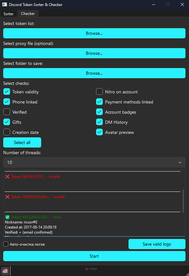Click red X icon beside OTM5ODYyMz token
This screenshot has height=276, width=189.
(x=7, y=197)
